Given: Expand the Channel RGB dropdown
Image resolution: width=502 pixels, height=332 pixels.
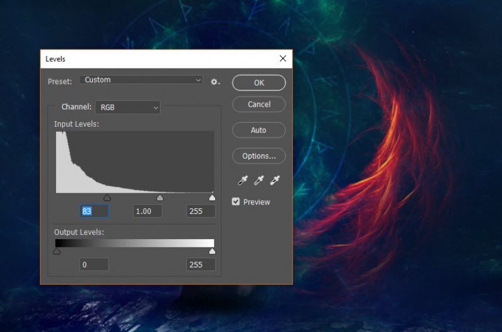Looking at the screenshot, I should click(x=128, y=107).
